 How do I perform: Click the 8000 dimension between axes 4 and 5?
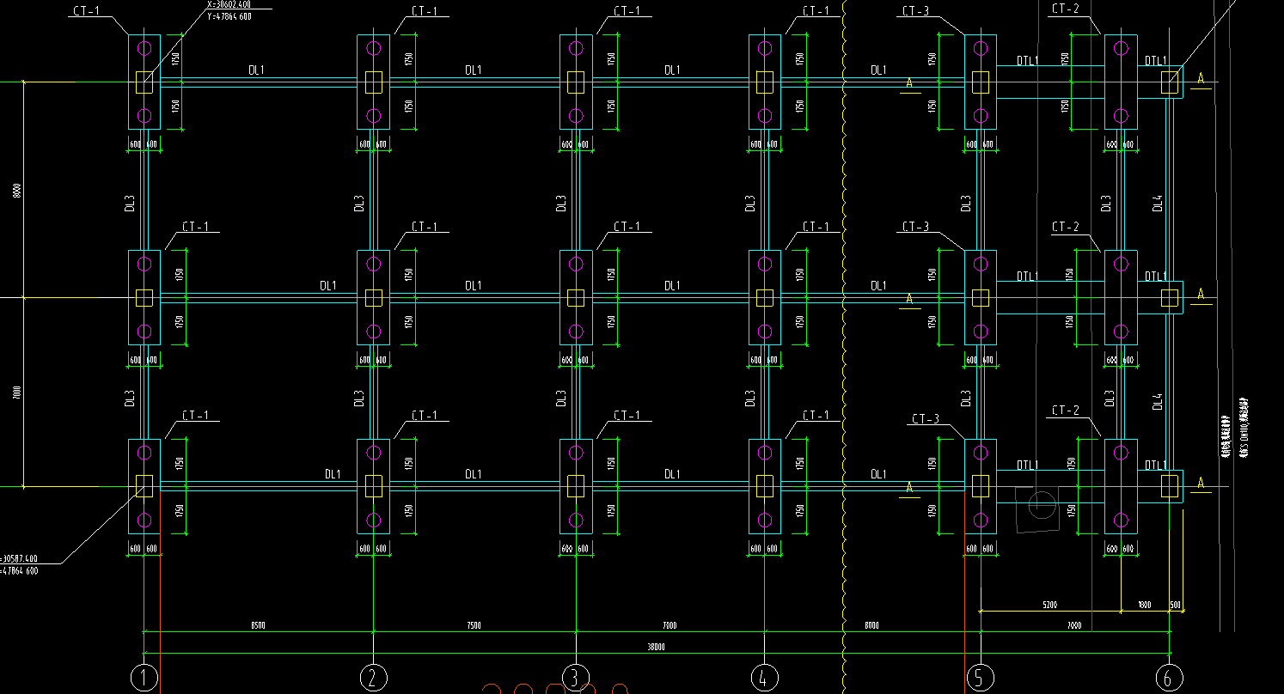[871, 626]
